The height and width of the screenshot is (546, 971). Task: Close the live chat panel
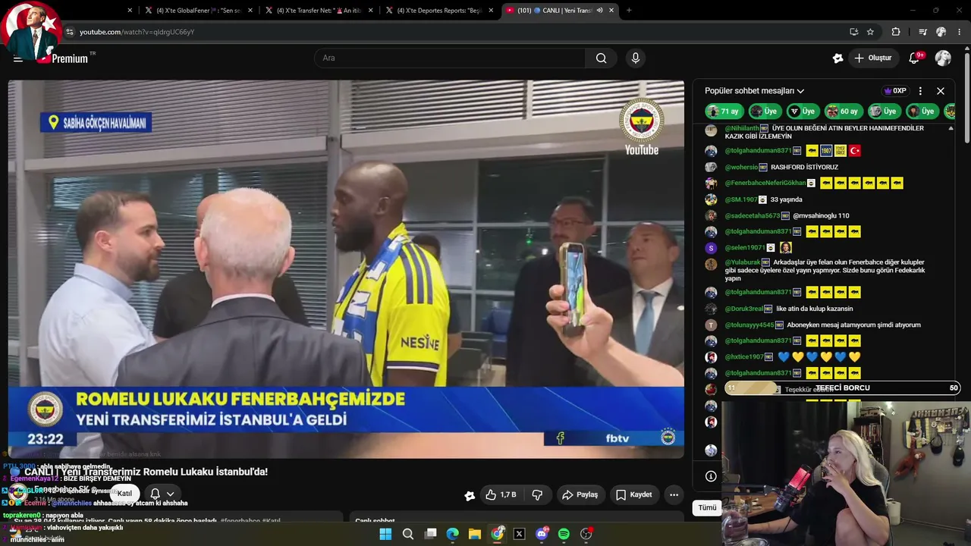[941, 91]
